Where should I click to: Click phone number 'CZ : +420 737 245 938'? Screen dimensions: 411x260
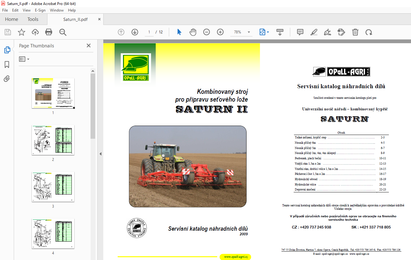(x=311, y=227)
